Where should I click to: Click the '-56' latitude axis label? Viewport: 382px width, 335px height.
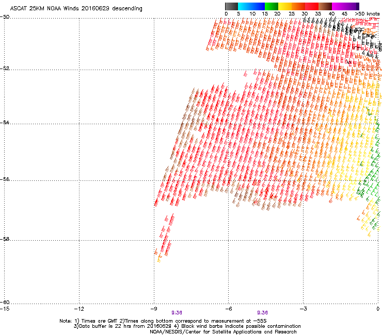5,179
